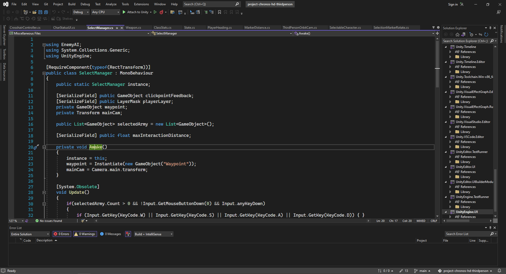Image resolution: width=506 pixels, height=274 pixels.
Task: Open the Git menu
Action: 46,4
